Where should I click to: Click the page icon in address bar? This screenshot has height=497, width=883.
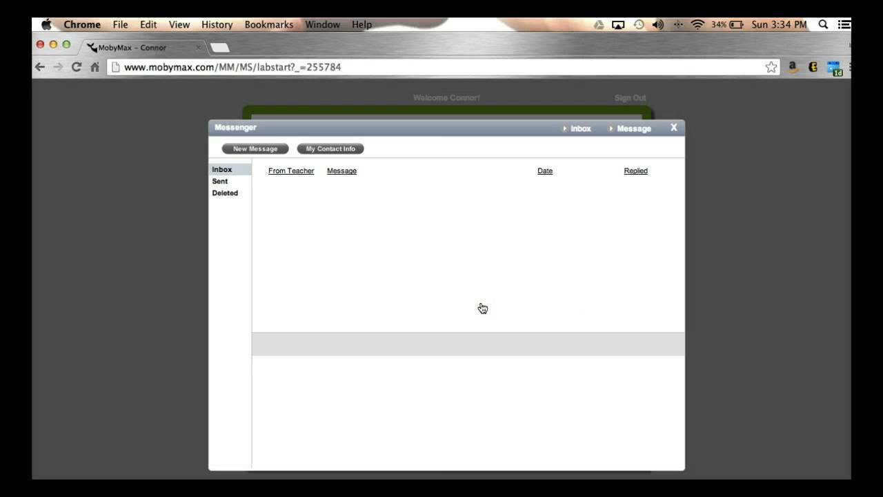(x=116, y=67)
